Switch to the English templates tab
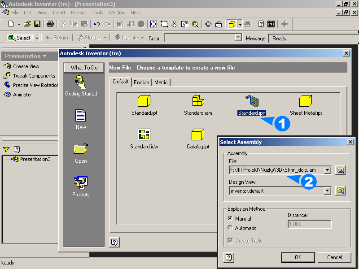Viewport: 359px width, 269px height. tap(141, 82)
